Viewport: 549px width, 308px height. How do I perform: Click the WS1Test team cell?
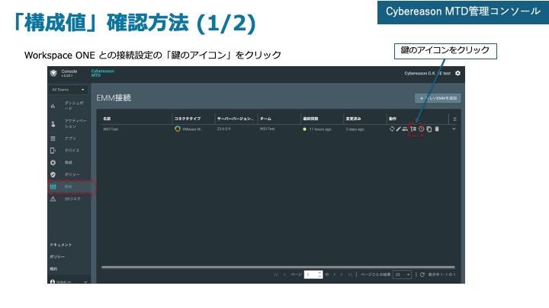[267, 129]
